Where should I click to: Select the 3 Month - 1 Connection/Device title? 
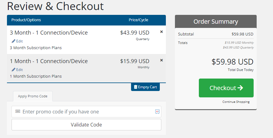coord(49,33)
